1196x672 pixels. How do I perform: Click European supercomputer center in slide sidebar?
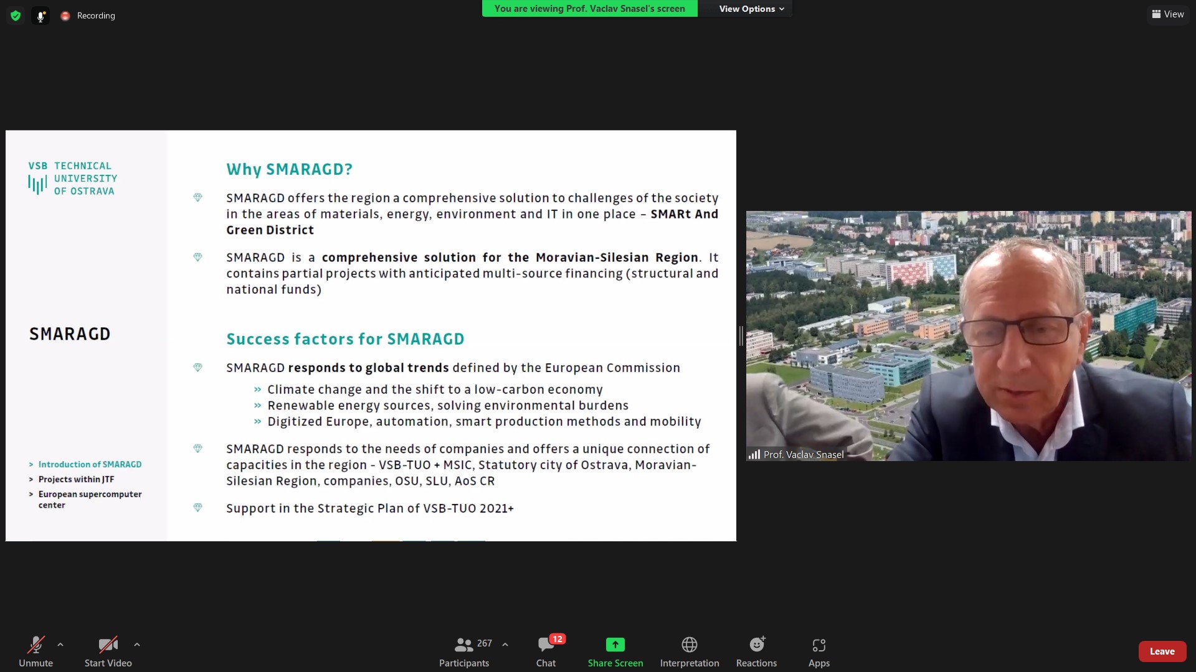[90, 499]
